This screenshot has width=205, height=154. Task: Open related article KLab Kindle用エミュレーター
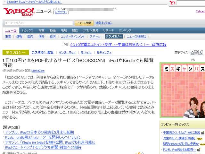click(43, 137)
